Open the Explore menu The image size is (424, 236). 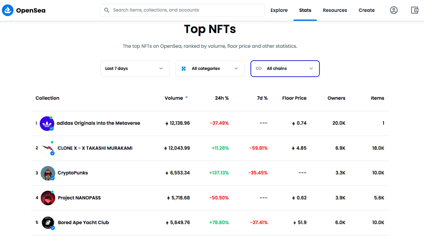(279, 10)
